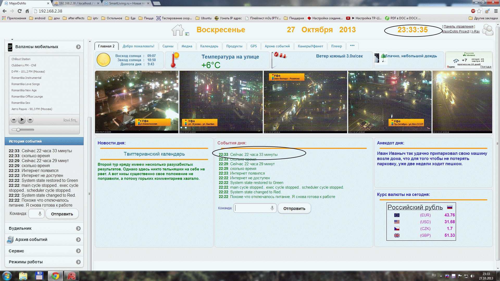Expand the Балансы мобильных section
This screenshot has width=500, height=281.
pos(78,47)
